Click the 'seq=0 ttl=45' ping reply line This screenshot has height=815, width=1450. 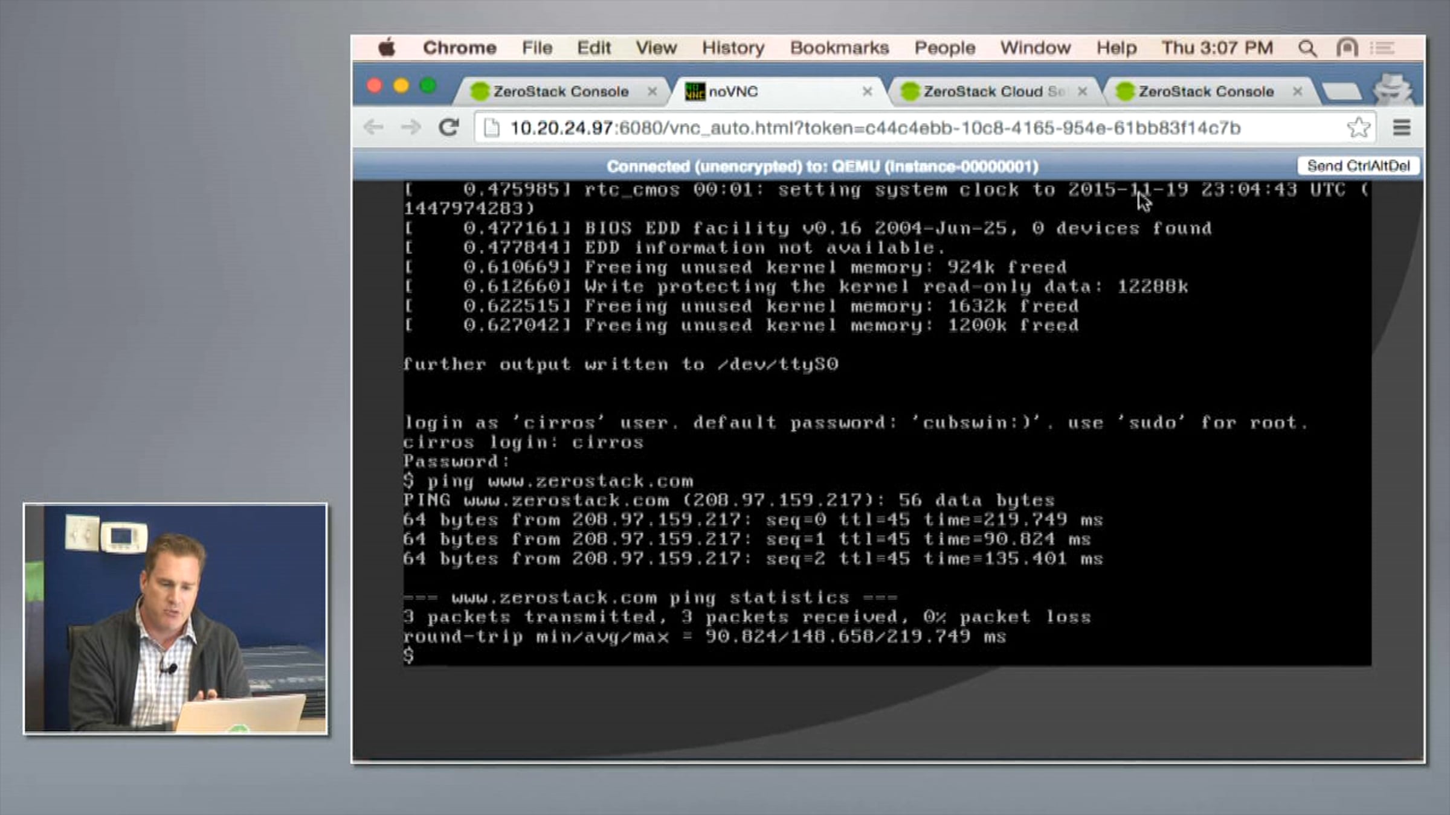click(x=753, y=520)
